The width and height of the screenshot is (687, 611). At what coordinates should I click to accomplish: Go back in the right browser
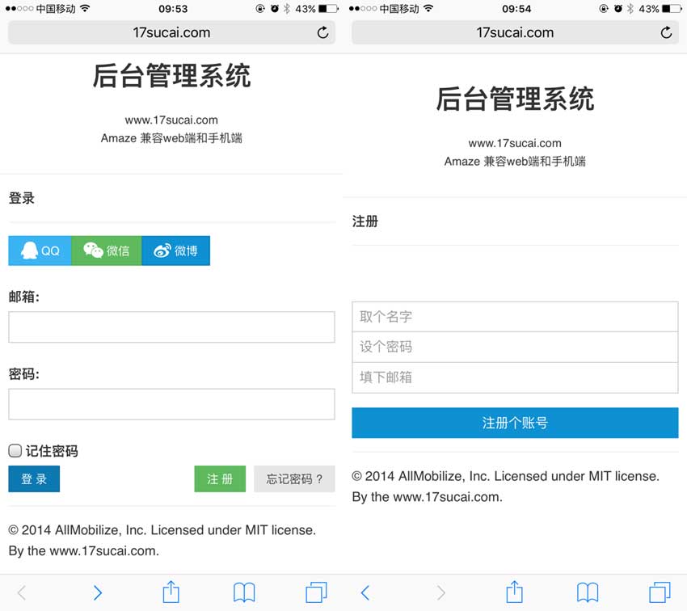tap(365, 592)
